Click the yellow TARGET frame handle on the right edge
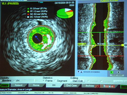Viewport: 127px width, 95px height. click(x=123, y=45)
